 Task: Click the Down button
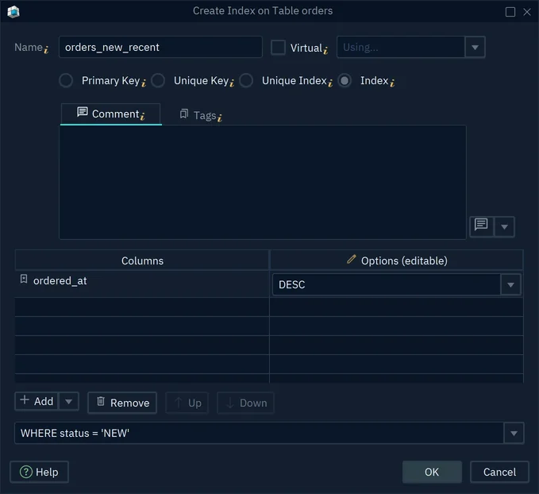(246, 403)
